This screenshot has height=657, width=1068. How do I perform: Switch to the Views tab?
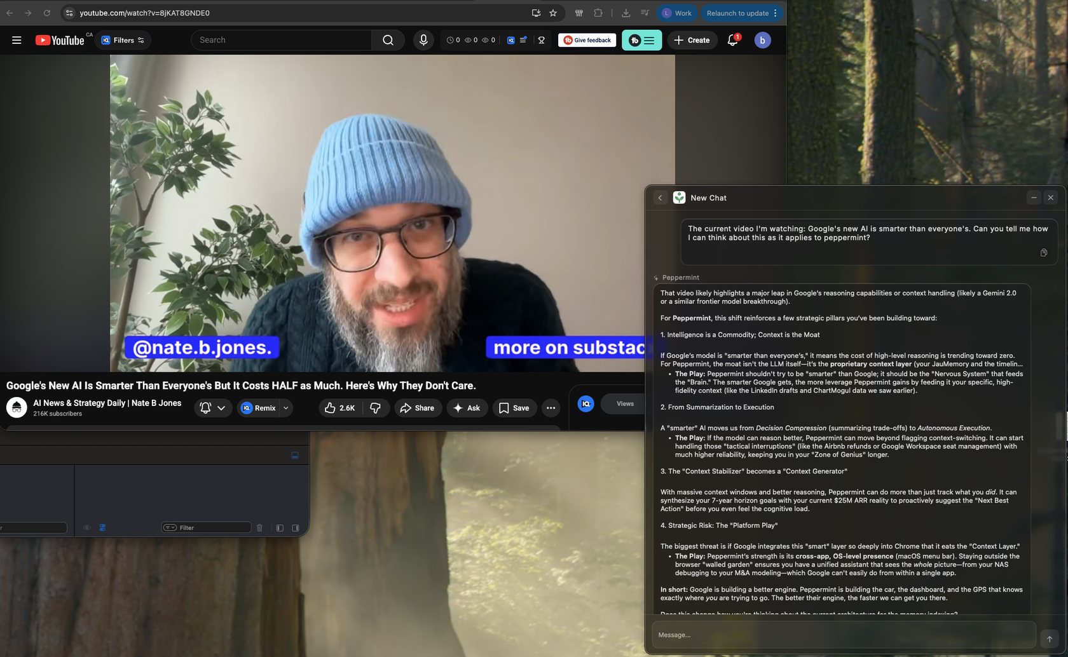pyautogui.click(x=625, y=403)
